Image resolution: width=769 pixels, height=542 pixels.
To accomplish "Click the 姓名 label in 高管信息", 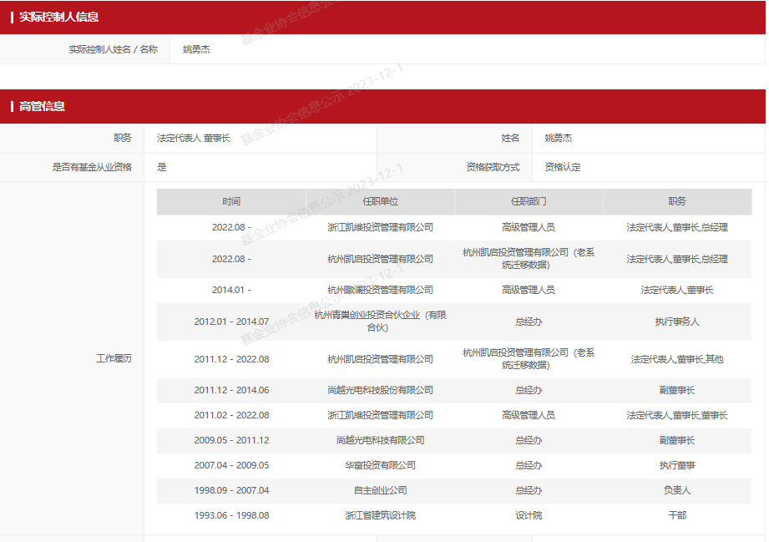I will (510, 139).
